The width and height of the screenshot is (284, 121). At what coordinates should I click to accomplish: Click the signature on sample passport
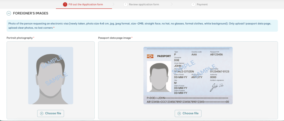[x=217, y=87]
